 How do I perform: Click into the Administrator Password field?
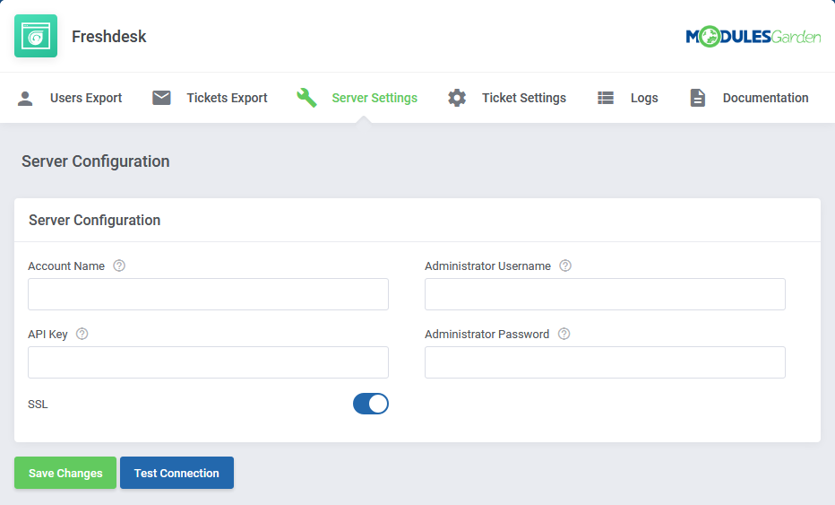click(605, 362)
